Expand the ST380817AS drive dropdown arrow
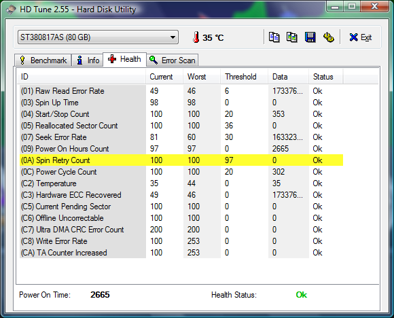394x318 pixels. click(x=173, y=37)
